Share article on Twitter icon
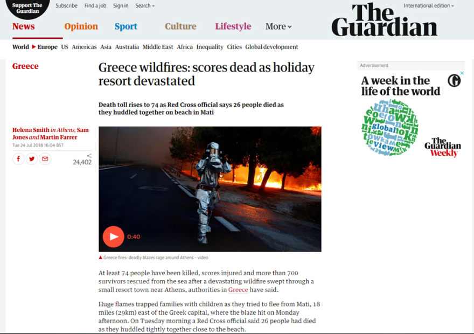 (x=32, y=159)
